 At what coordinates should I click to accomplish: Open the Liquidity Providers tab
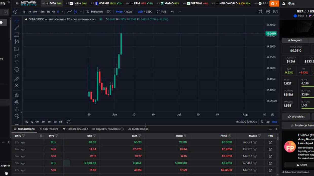(x=108, y=129)
